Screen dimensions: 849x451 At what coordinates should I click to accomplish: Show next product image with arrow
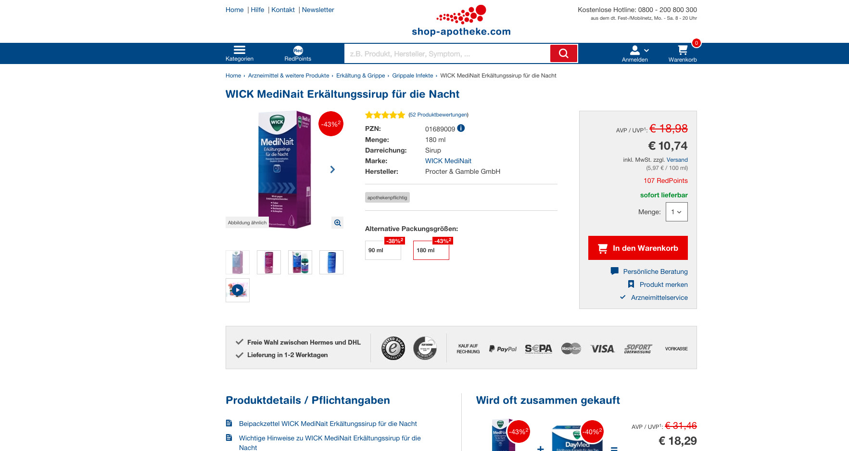pos(332,169)
